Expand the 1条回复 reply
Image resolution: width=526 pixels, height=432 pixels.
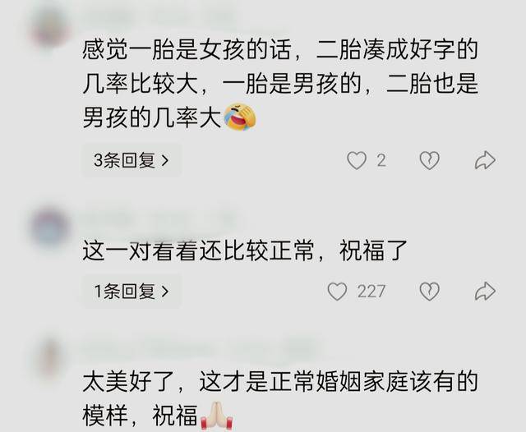pos(131,292)
